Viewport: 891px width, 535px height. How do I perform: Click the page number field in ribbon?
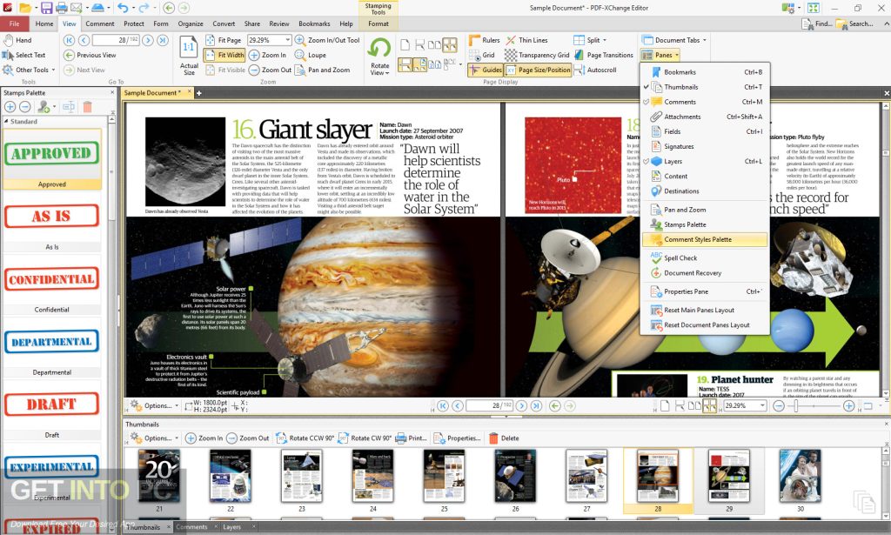click(x=115, y=40)
